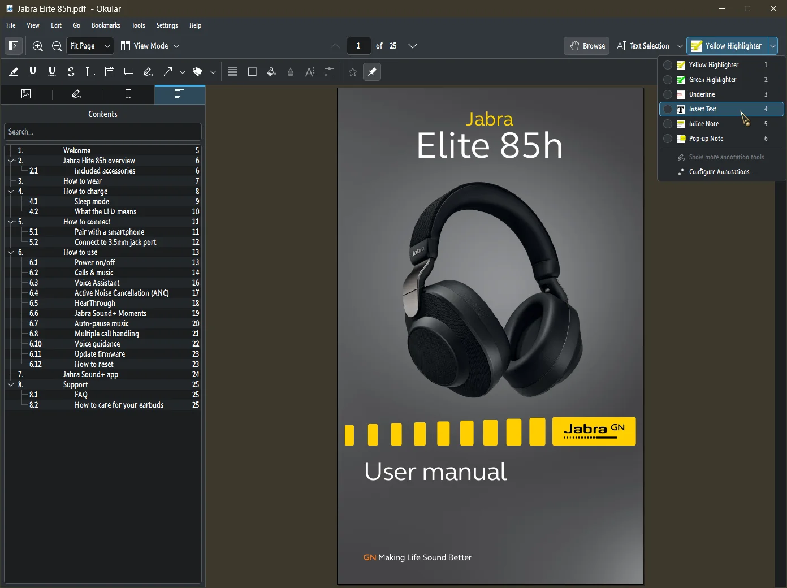The image size is (787, 588).
Task: Select the strikeout annotation tool
Action: [x=71, y=72]
